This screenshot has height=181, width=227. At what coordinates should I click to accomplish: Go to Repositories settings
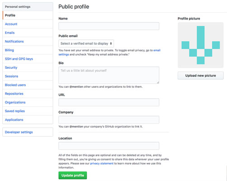(x=28, y=94)
